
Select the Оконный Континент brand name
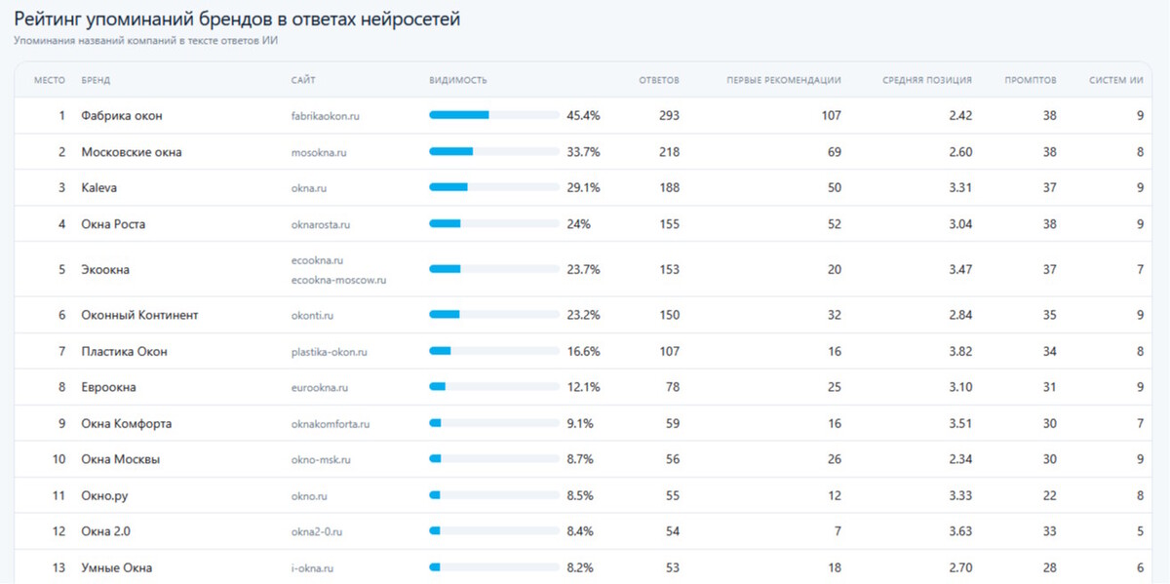[139, 316]
